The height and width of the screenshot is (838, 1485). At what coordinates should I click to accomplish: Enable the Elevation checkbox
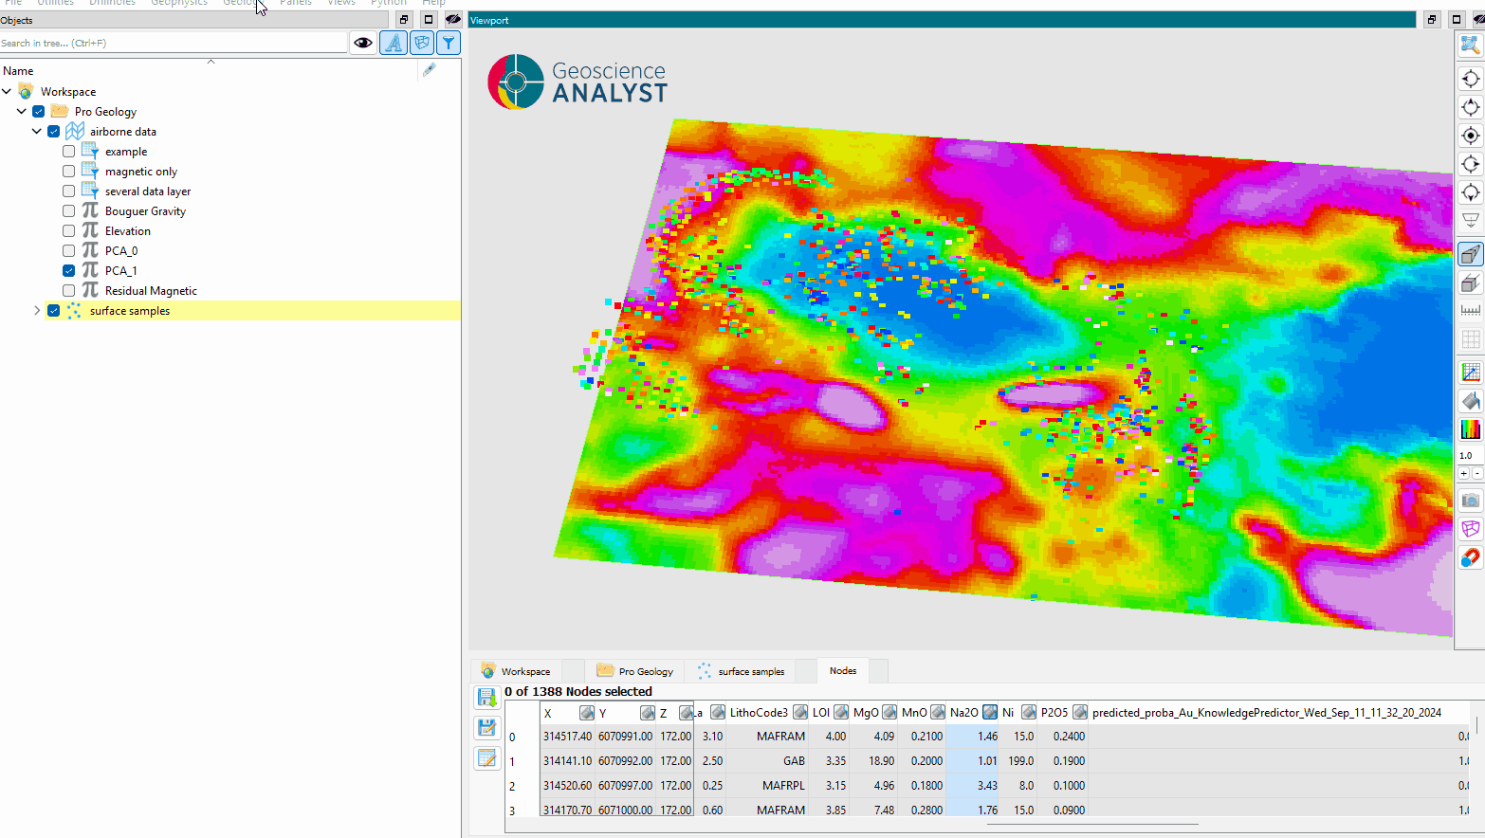click(69, 231)
